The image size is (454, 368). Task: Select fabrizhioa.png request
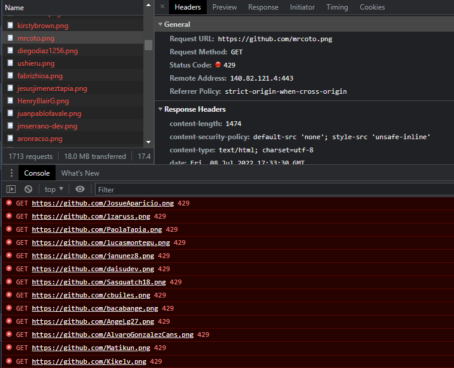point(72,76)
